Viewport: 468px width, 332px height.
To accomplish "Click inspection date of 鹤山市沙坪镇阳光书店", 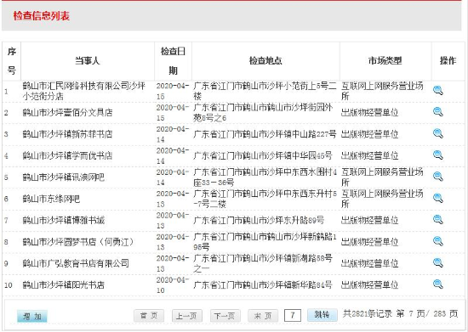I will (x=173, y=284).
